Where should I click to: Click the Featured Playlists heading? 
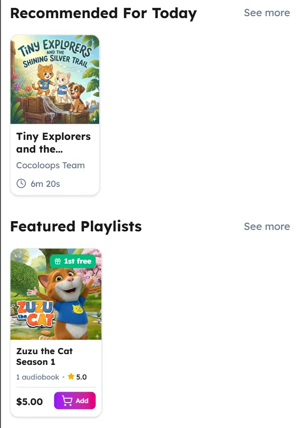pyautogui.click(x=76, y=226)
